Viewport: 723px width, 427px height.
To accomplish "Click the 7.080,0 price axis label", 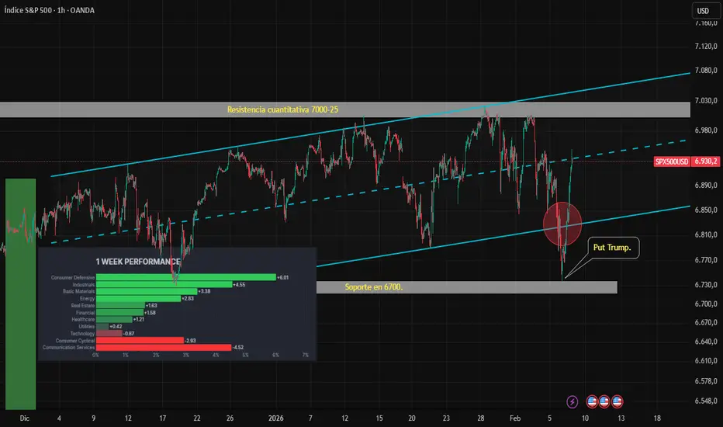I will pos(706,71).
